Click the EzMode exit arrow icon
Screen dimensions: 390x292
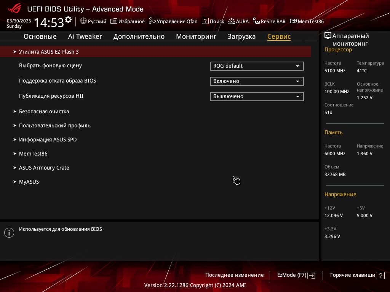click(312, 275)
